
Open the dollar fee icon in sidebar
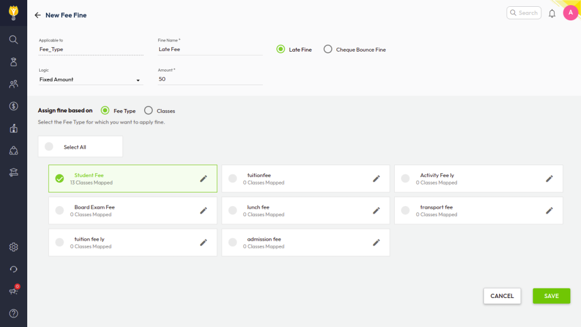point(14,106)
